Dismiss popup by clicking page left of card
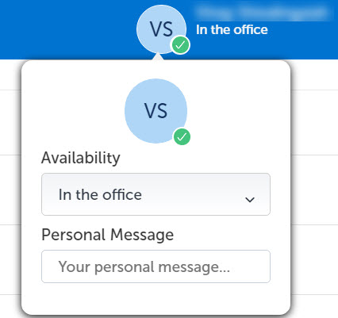Image resolution: width=338 pixels, height=318 pixels. [10, 185]
